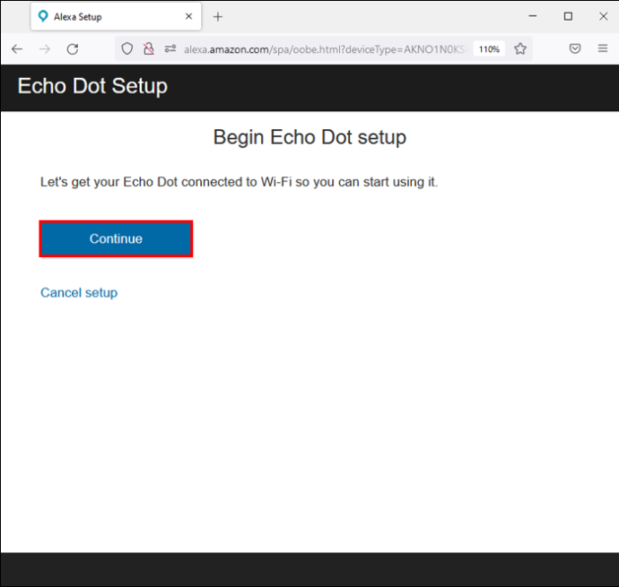Close the Alexa Setup tab
The width and height of the screenshot is (619, 587).
[x=188, y=16]
